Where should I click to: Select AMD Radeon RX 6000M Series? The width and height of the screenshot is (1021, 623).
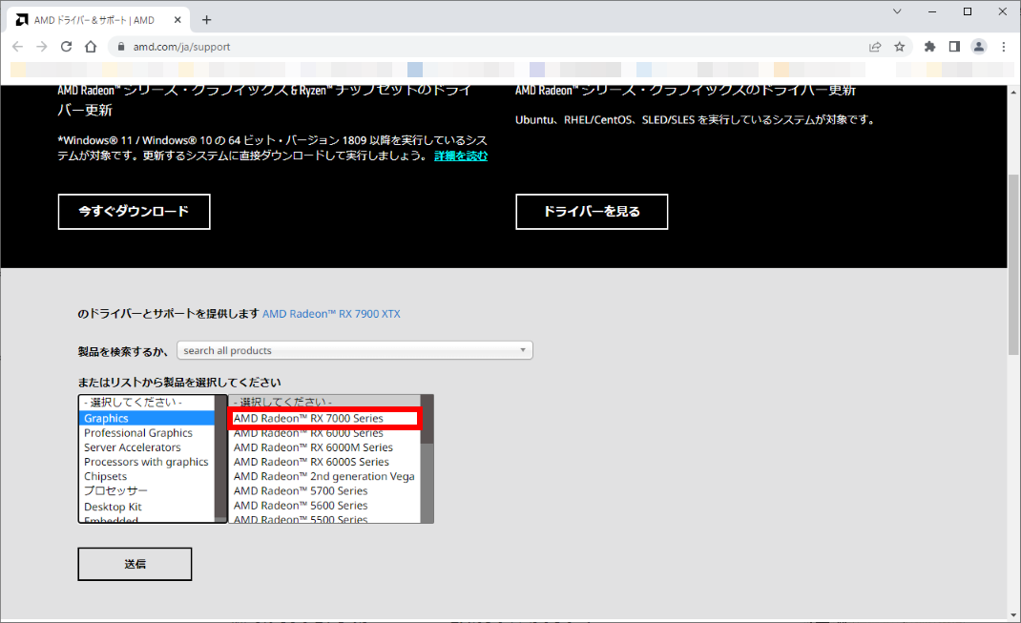tap(324, 447)
